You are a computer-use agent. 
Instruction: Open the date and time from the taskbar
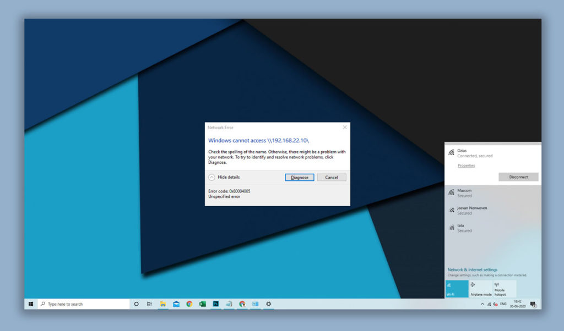(x=517, y=303)
